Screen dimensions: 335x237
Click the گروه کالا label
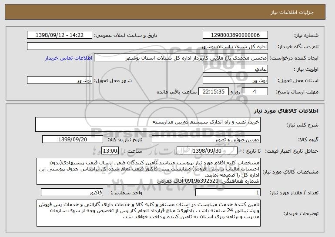tap(308, 140)
